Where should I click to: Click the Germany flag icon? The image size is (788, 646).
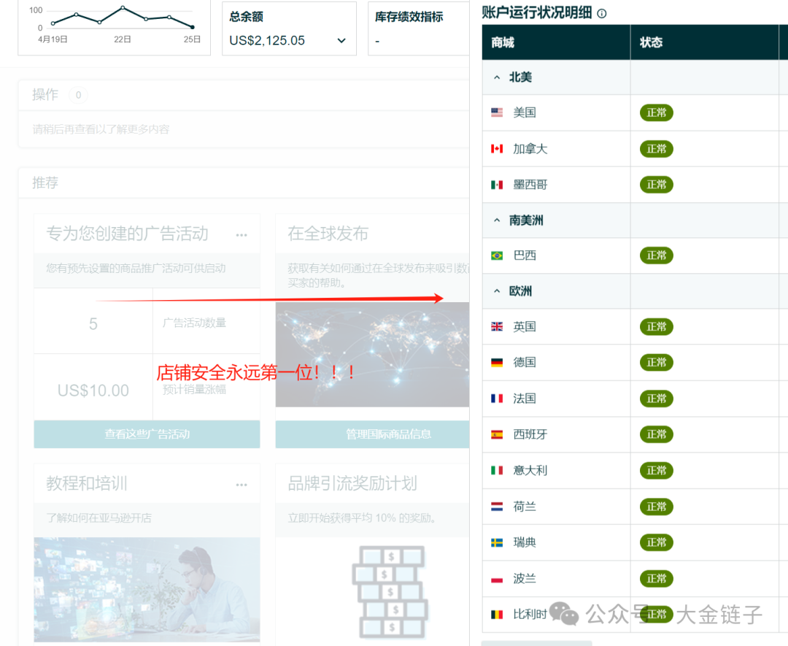[498, 362]
